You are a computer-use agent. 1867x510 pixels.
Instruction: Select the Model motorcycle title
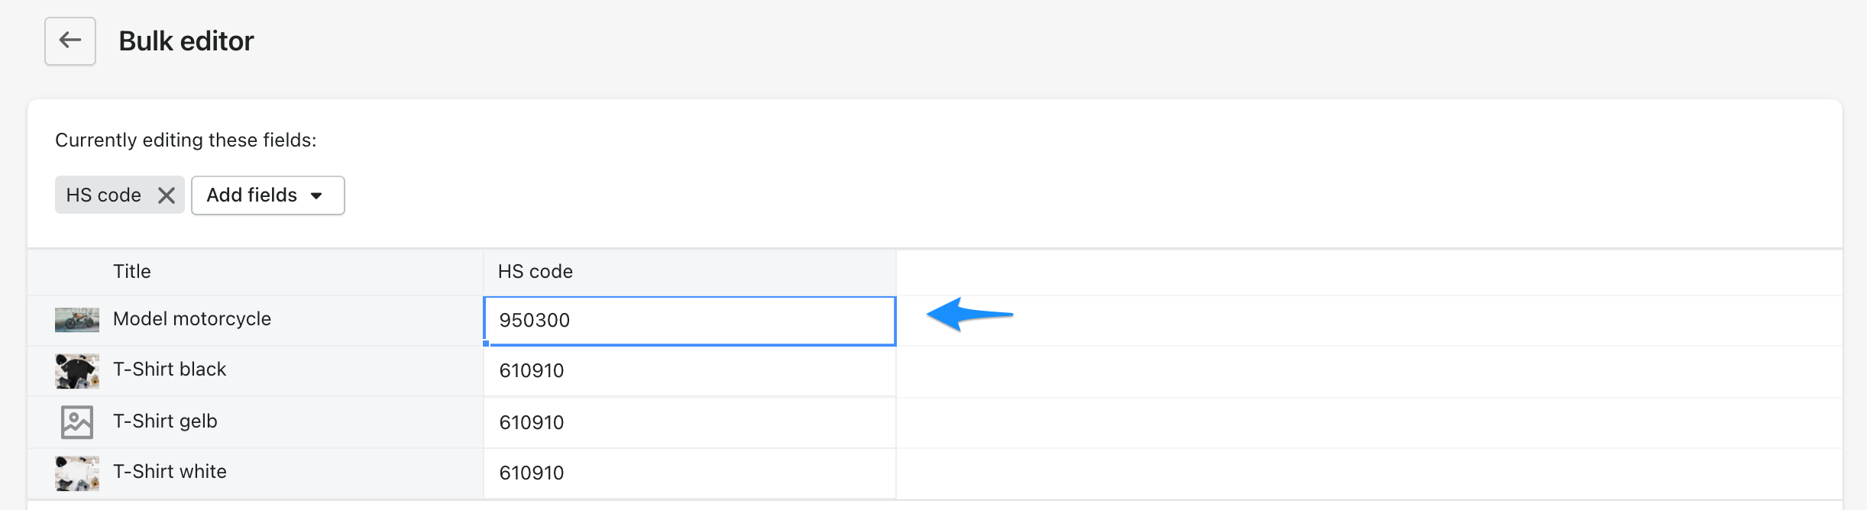point(192,319)
